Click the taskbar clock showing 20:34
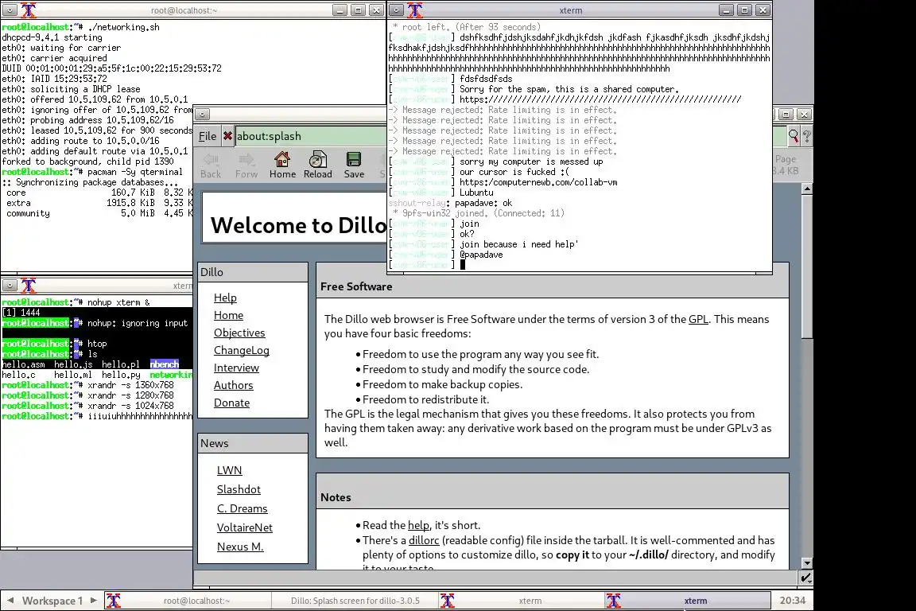The width and height of the screenshot is (916, 611). click(x=792, y=601)
